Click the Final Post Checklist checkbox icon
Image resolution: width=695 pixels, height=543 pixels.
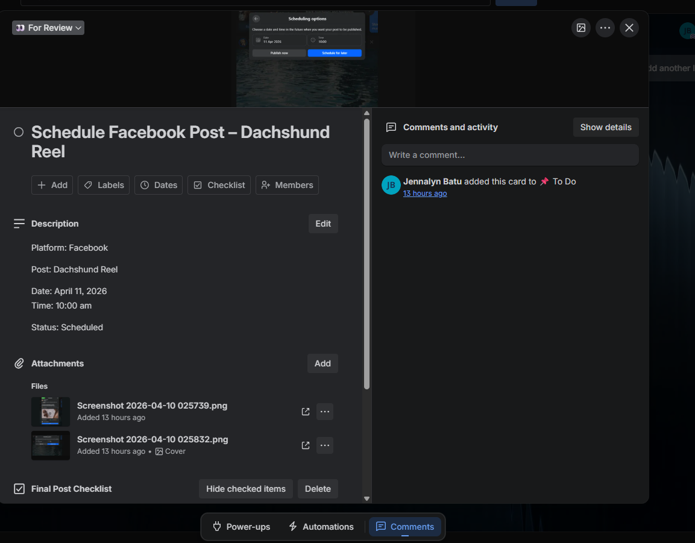click(19, 489)
